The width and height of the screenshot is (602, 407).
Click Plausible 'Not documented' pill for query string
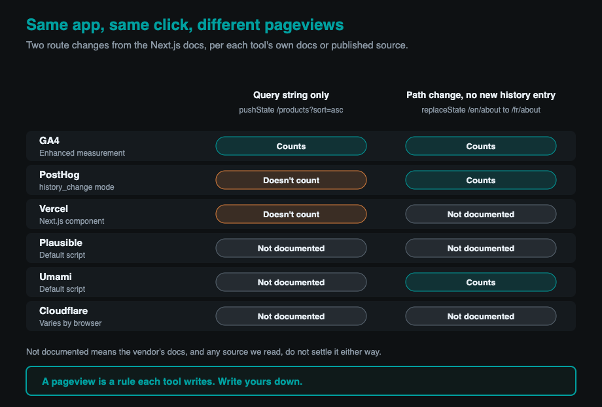coord(291,248)
